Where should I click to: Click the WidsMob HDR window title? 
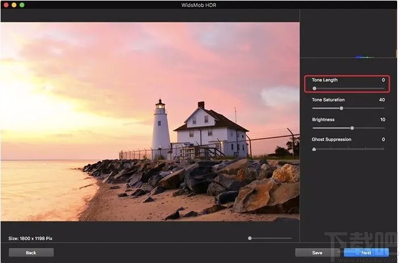point(199,5)
